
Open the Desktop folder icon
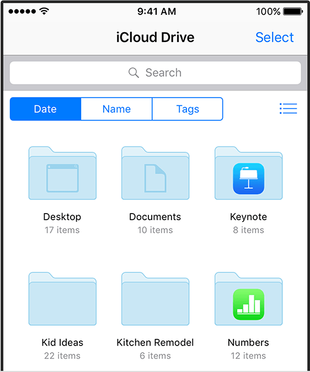click(x=62, y=173)
